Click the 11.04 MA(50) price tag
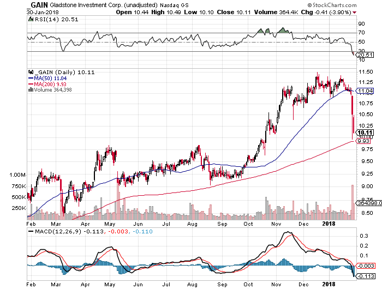 pos(365,91)
